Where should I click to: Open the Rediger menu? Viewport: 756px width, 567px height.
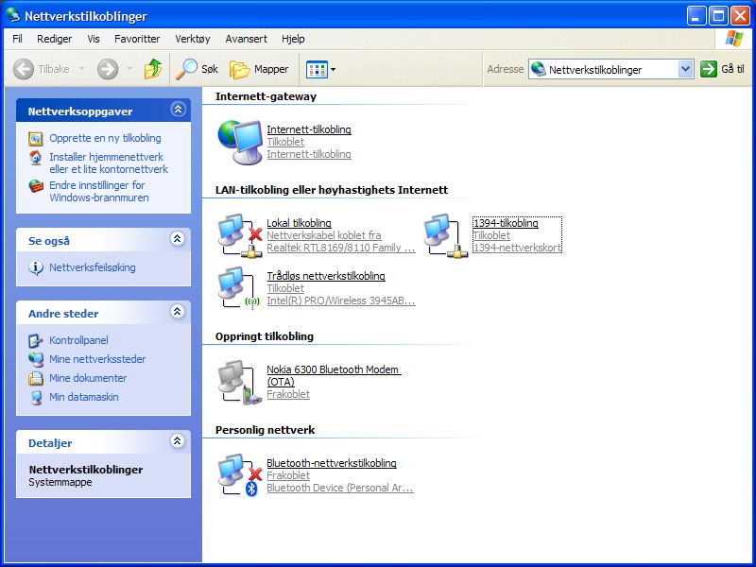(x=55, y=39)
